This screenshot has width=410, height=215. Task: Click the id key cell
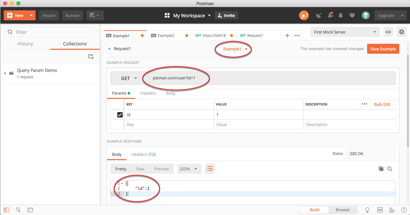[x=169, y=115]
